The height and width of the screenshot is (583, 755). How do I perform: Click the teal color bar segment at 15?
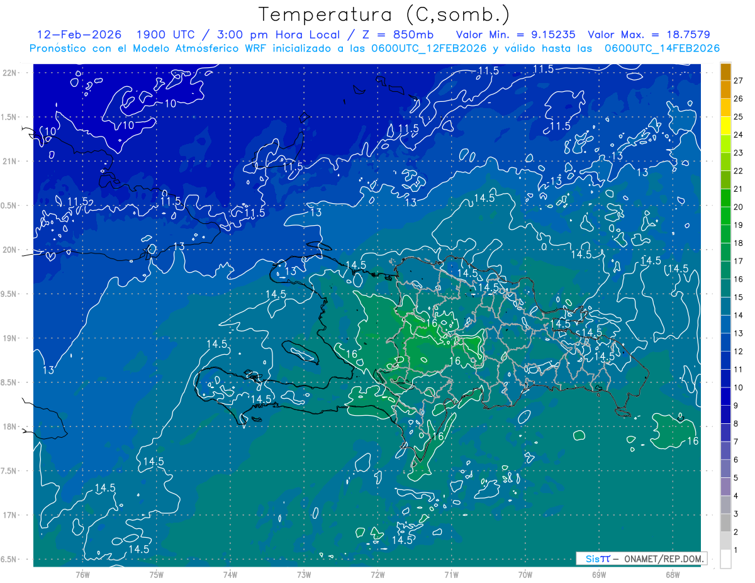[x=725, y=288]
